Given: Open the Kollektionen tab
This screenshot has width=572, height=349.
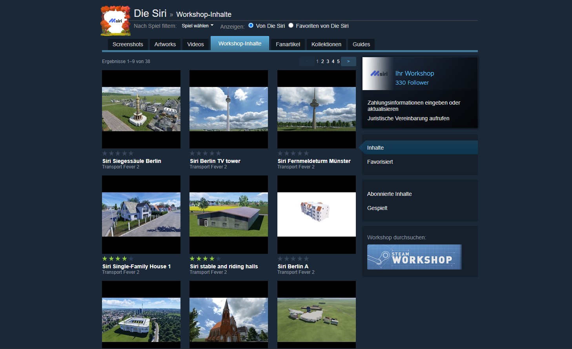Looking at the screenshot, I should pyautogui.click(x=326, y=44).
